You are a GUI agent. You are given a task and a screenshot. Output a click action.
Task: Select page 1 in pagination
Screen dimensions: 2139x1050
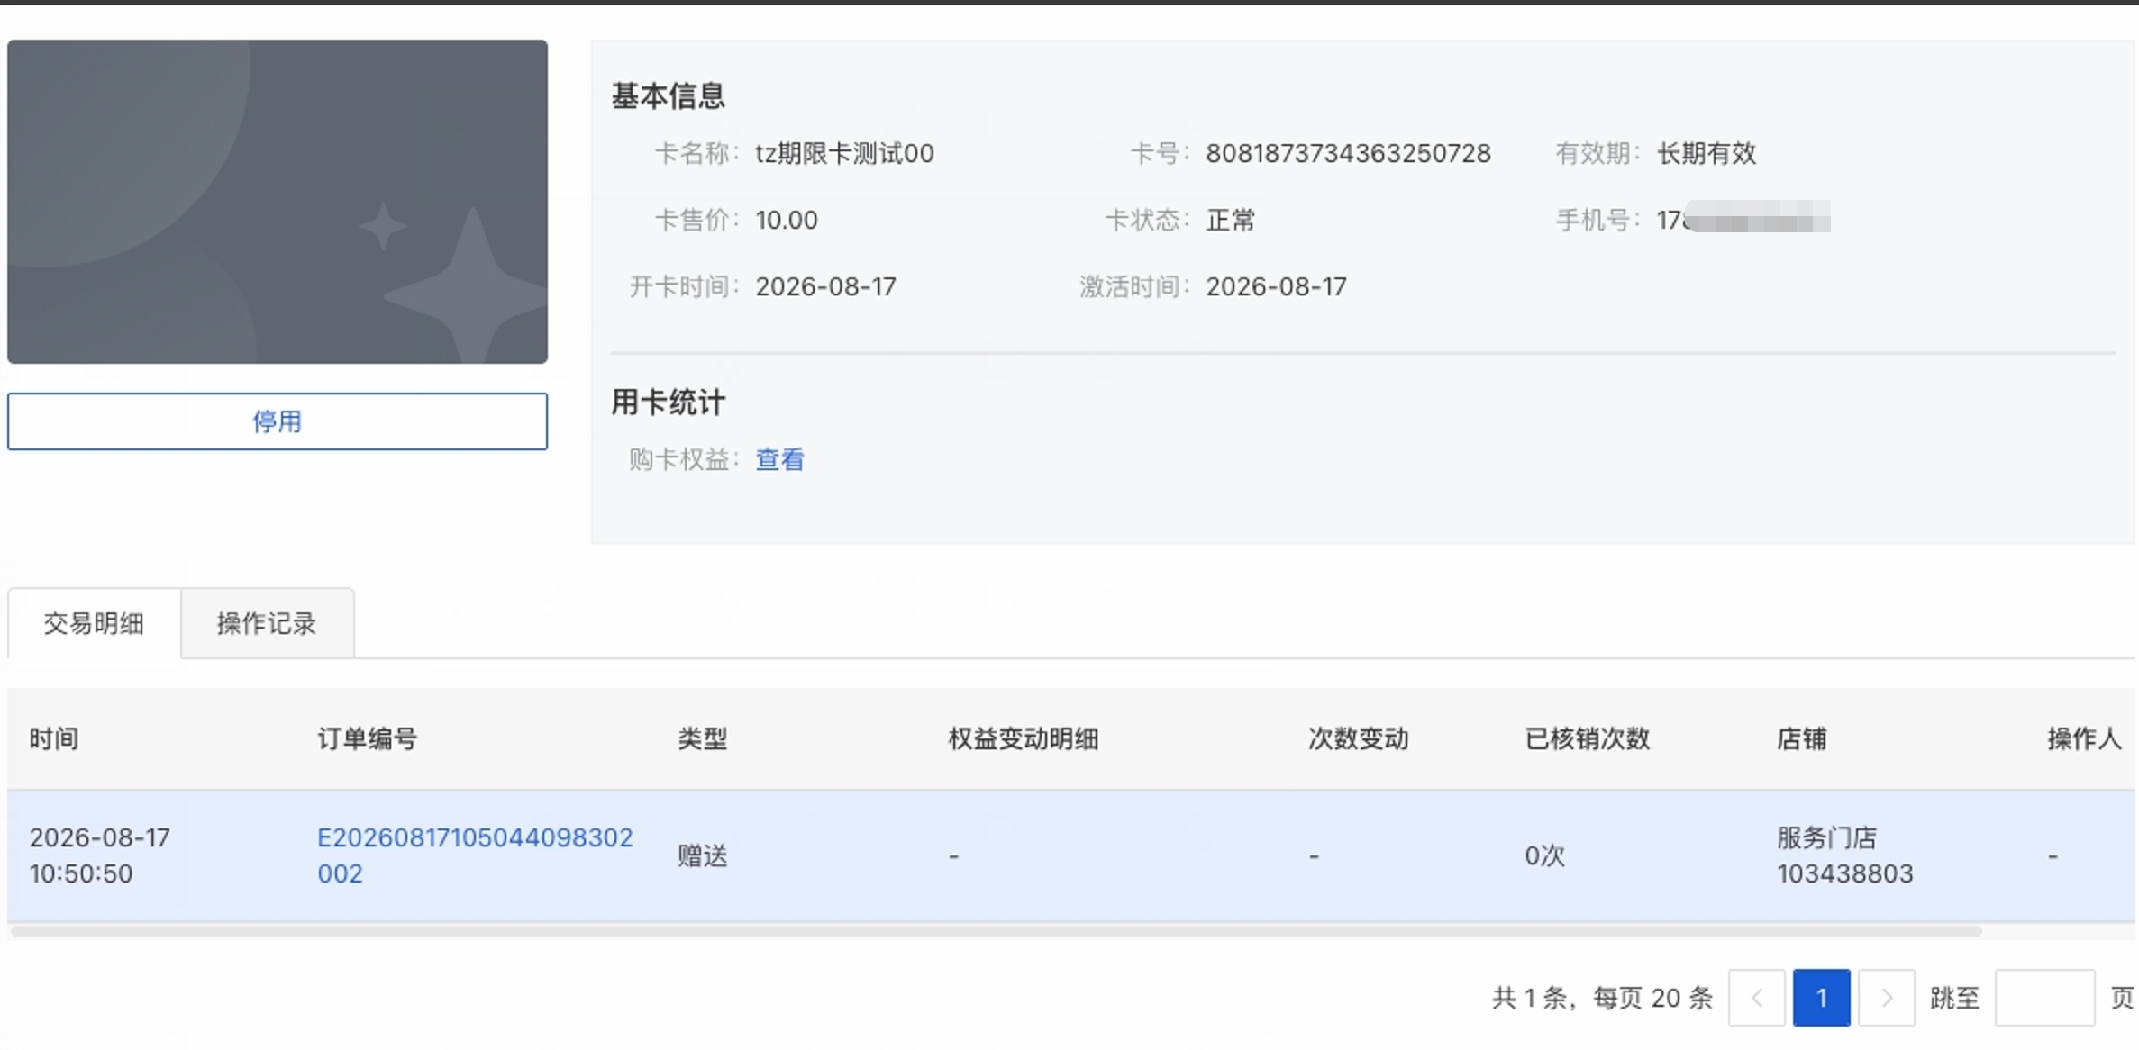tap(1822, 998)
